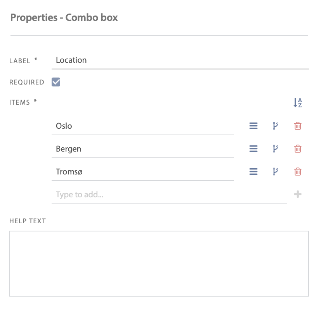This screenshot has height=321, width=319.
Task: Focus the Type to add field
Action: [x=169, y=195]
